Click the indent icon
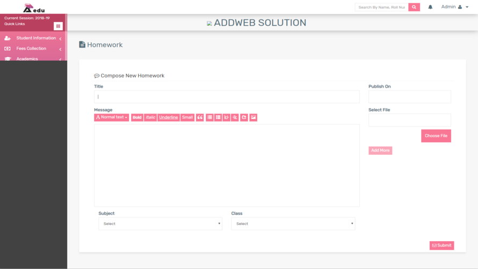This screenshot has height=269, width=478. pos(235,117)
